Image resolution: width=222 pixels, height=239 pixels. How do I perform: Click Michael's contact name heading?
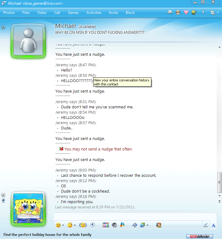tap(65, 26)
